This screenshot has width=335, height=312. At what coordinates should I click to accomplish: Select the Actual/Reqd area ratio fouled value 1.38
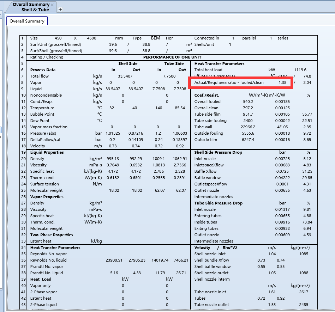(282, 82)
